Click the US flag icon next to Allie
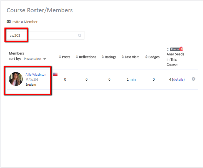The image size is (203, 168). point(55,74)
